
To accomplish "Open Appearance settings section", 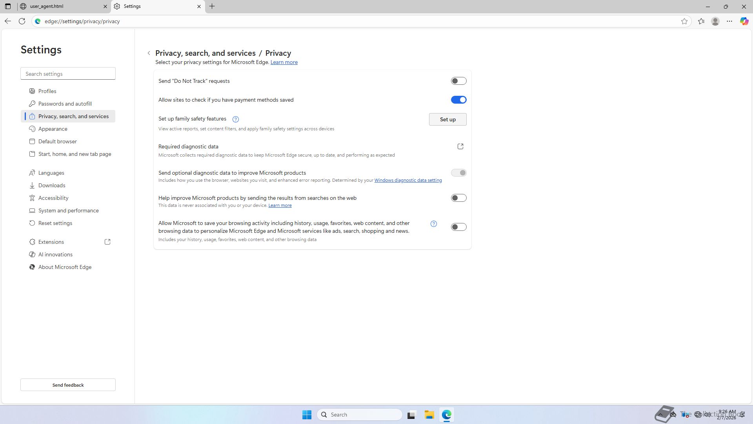I will coord(53,129).
